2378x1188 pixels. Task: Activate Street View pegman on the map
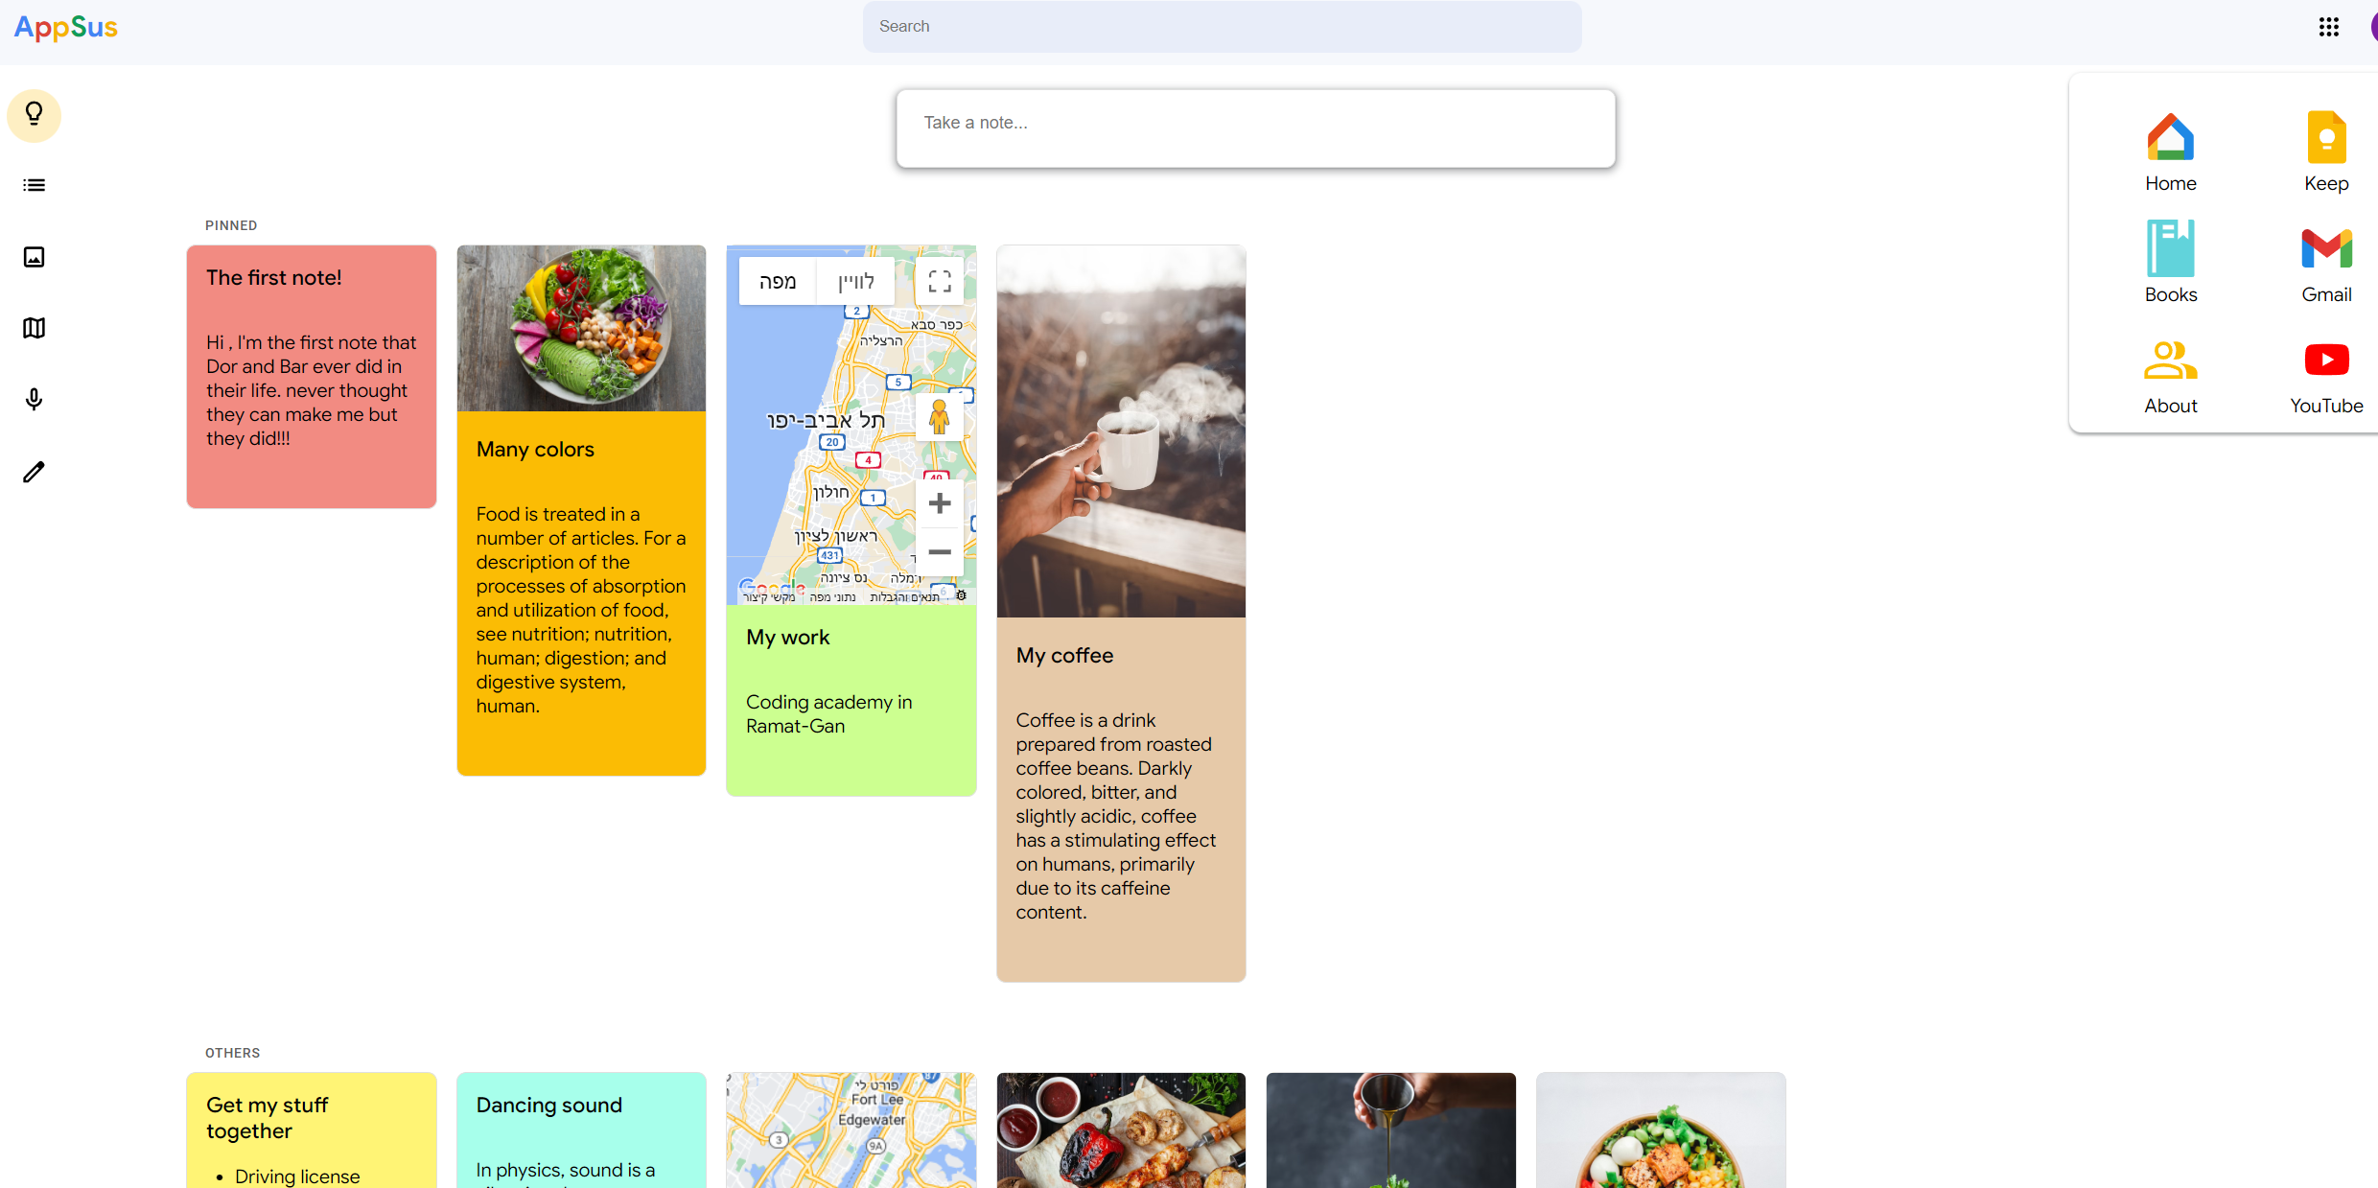(x=939, y=416)
